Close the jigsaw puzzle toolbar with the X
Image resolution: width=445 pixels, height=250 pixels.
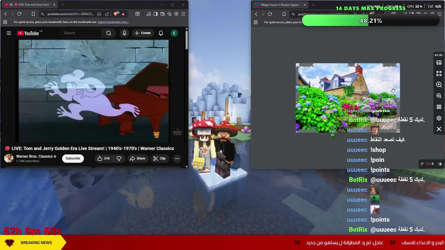[439, 129]
